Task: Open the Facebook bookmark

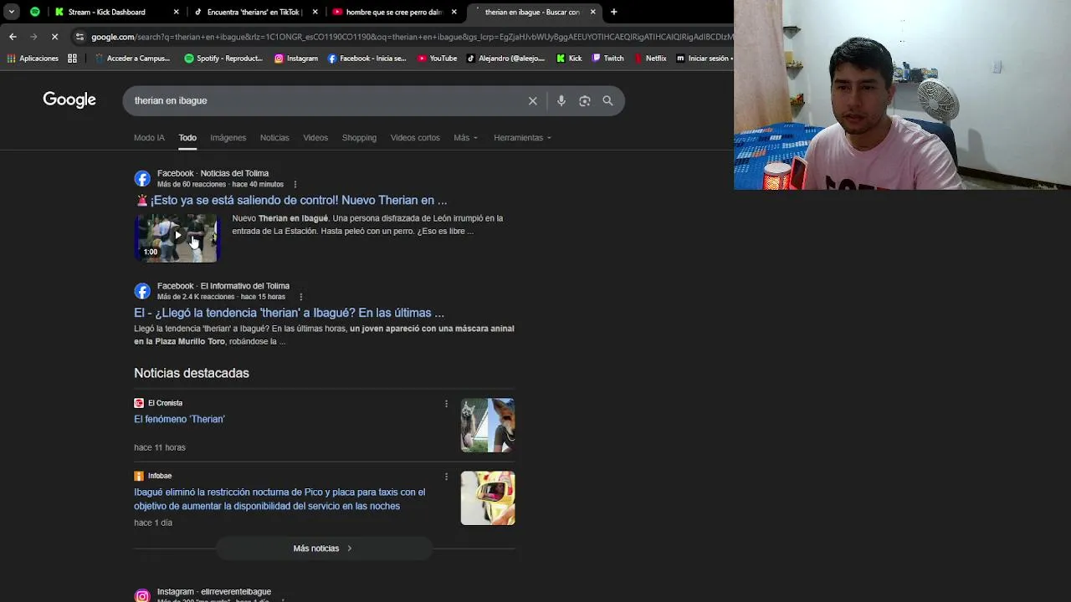Action: [366, 59]
